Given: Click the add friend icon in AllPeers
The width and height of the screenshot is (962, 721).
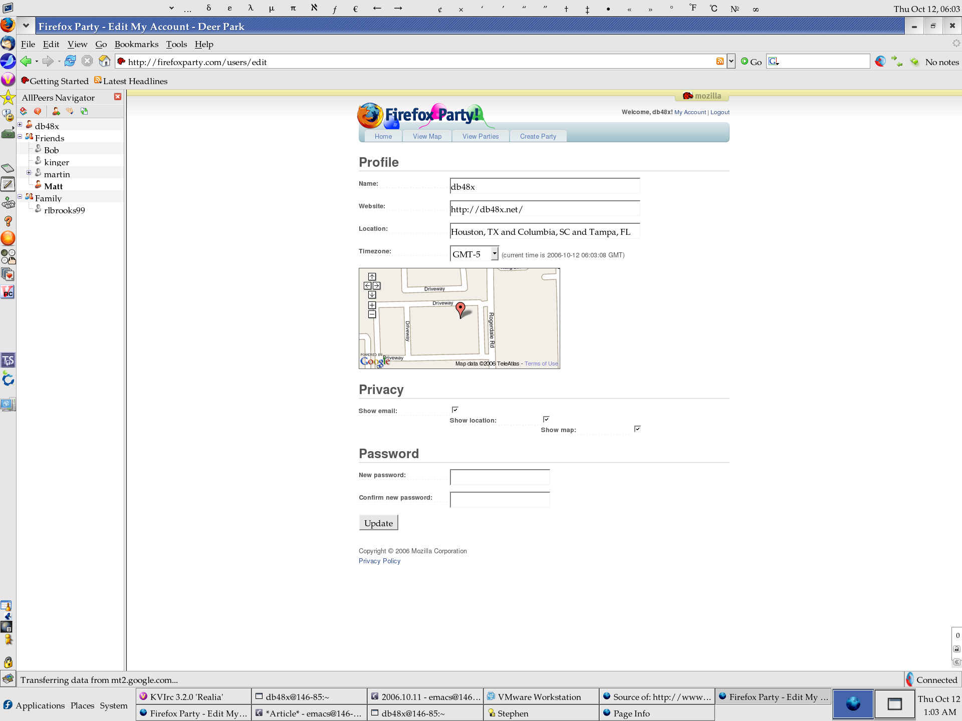Looking at the screenshot, I should pos(56,111).
